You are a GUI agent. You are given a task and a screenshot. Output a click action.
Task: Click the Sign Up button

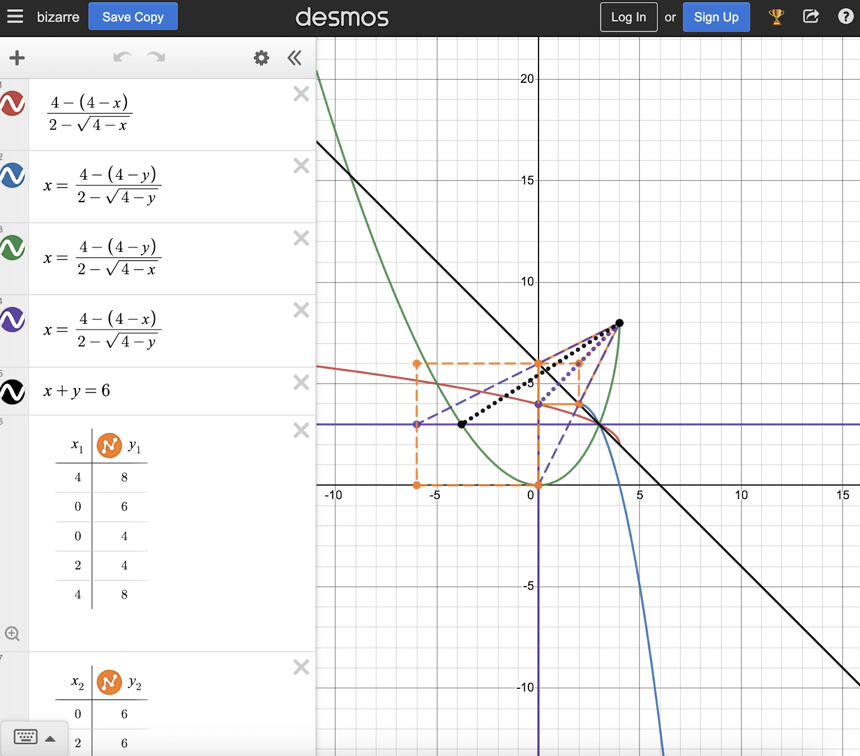pyautogui.click(x=716, y=17)
